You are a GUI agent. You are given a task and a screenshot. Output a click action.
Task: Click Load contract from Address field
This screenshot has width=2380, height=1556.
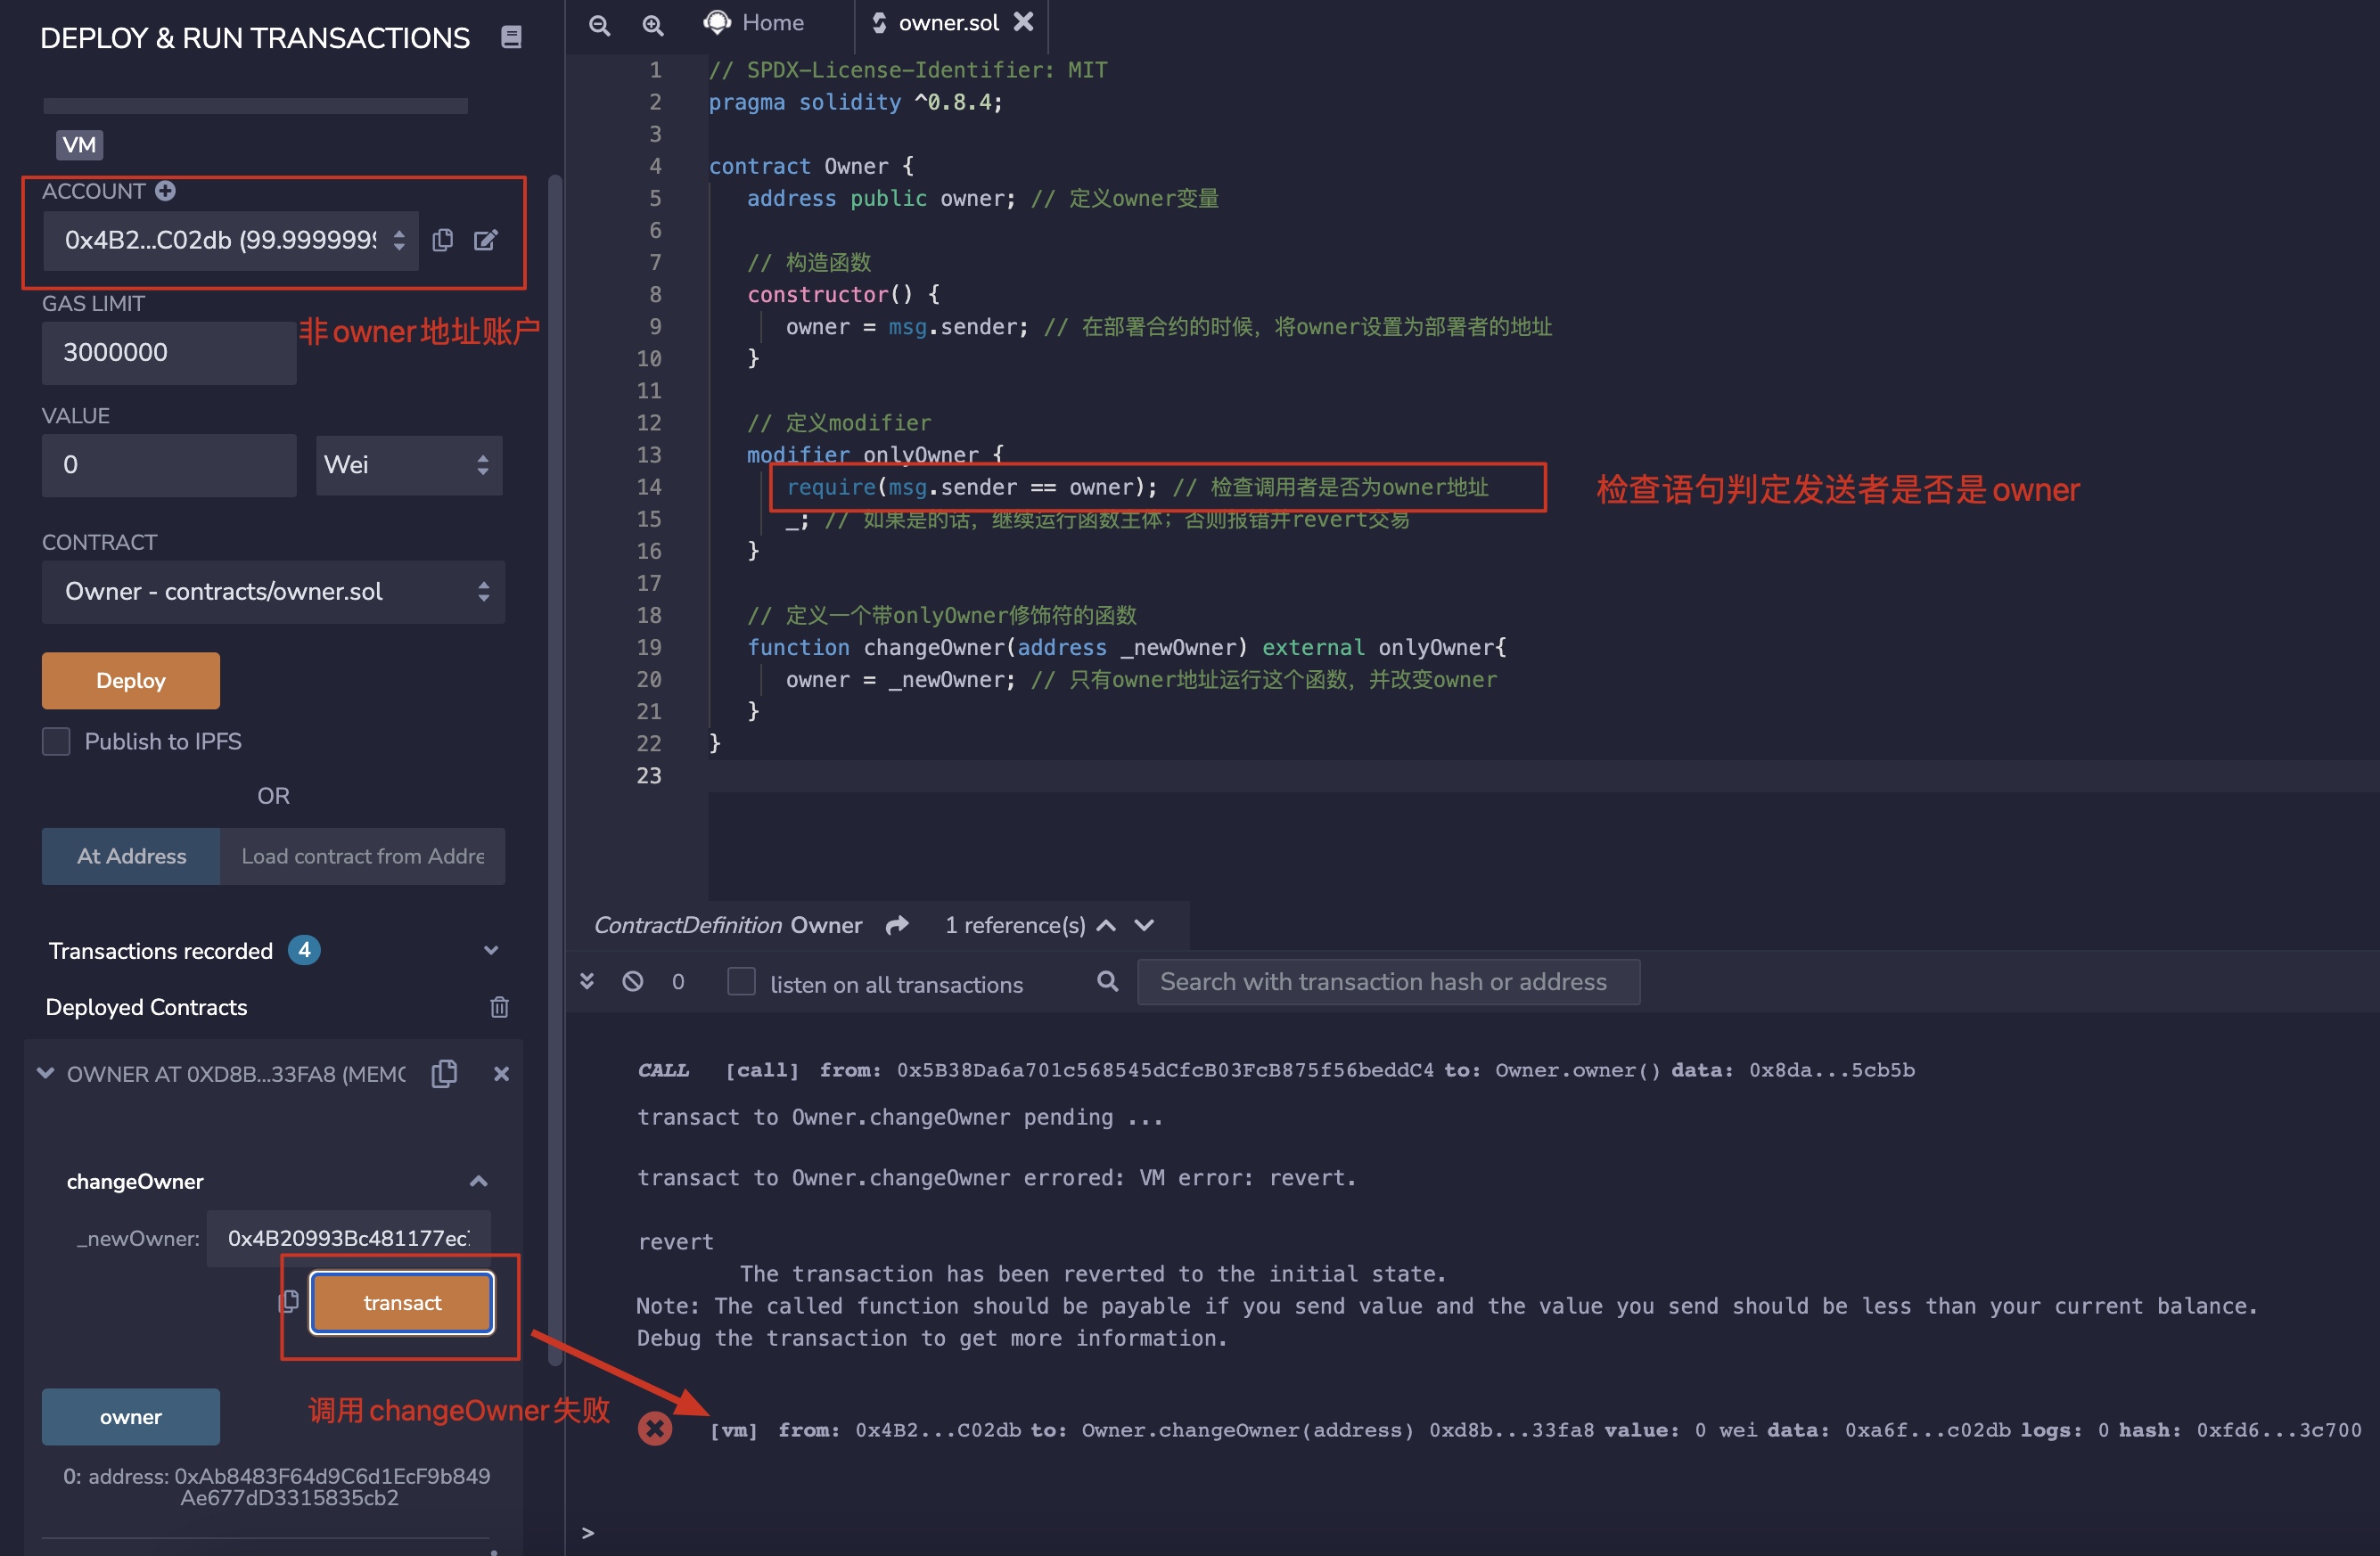point(362,857)
